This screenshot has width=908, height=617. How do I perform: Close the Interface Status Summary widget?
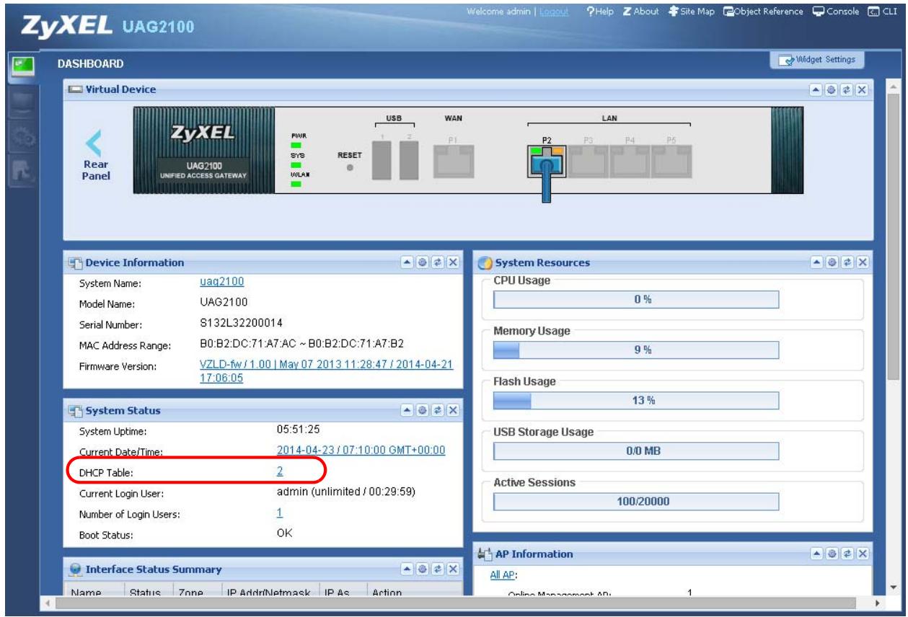(x=454, y=569)
